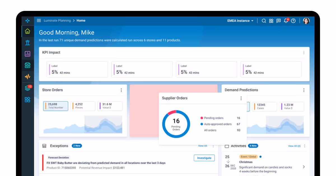This screenshot has height=176, width=336.
Task: Click Christmas activity title
Action: pyautogui.click(x=246, y=162)
